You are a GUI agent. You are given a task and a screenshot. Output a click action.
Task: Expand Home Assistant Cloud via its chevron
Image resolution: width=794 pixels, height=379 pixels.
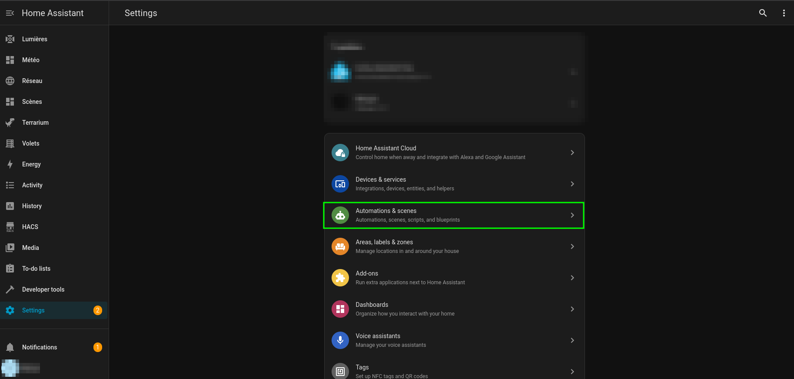572,153
